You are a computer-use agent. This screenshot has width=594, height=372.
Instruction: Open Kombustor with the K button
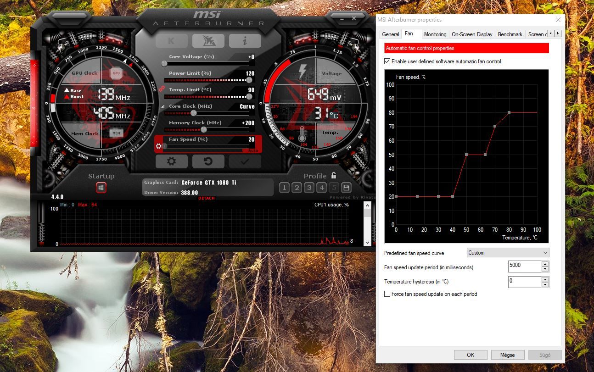tap(171, 41)
